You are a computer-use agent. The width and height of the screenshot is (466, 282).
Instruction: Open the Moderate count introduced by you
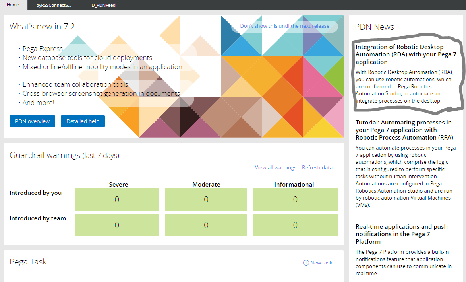206,199
